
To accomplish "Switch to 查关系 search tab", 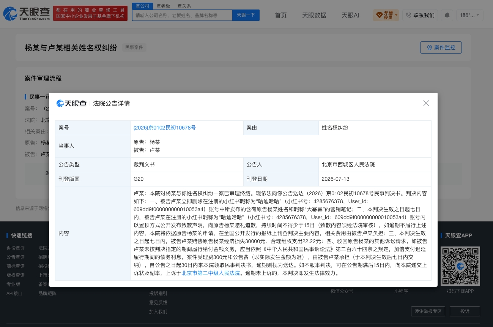I will (x=184, y=6).
